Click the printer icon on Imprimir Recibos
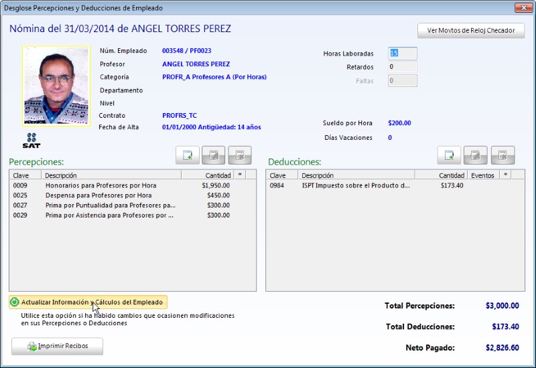The image size is (536, 368). [32, 347]
